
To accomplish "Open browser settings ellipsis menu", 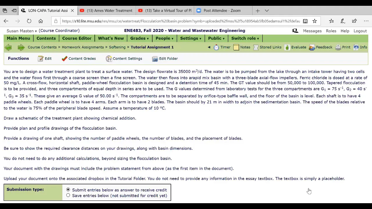I will 366,21.
